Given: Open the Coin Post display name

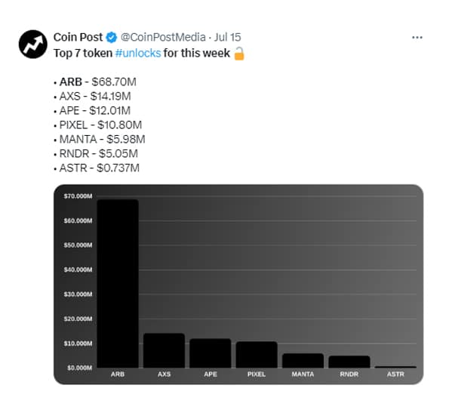Looking at the screenshot, I should pos(78,37).
